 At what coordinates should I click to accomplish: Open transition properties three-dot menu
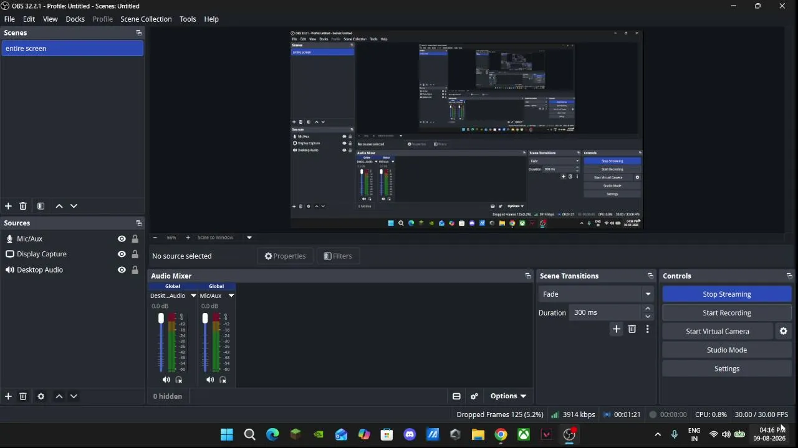point(647,329)
